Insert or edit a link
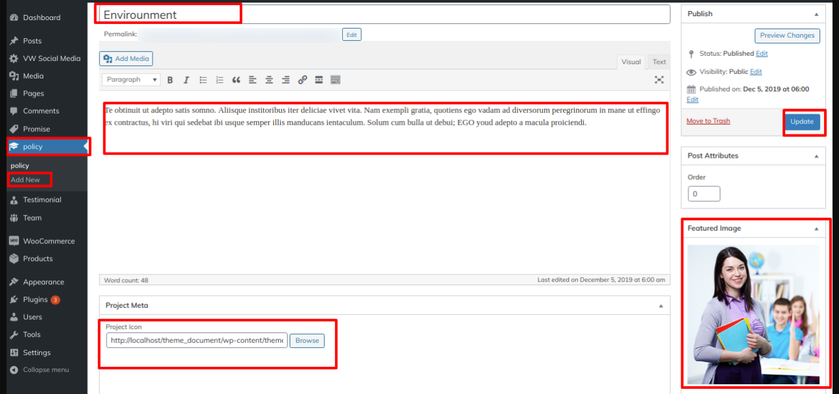Viewport: 839px width, 394px height. coord(302,80)
